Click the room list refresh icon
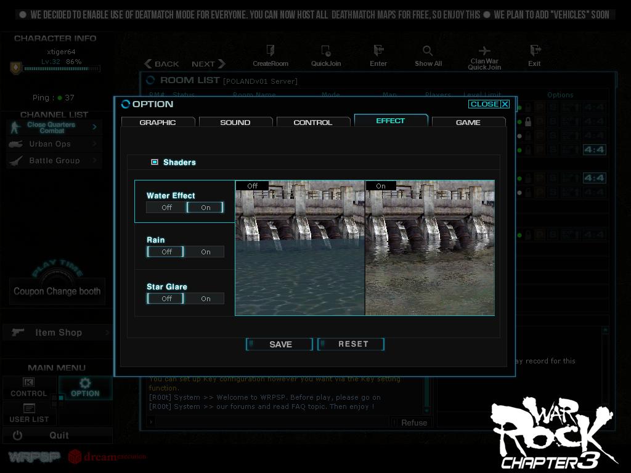631x473 pixels. coord(150,80)
